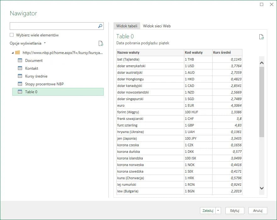
Task: Switch to Widok sieci Web tab
Action: (157, 26)
